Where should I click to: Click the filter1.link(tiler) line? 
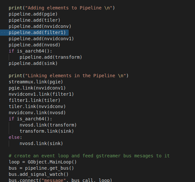tap(34, 100)
